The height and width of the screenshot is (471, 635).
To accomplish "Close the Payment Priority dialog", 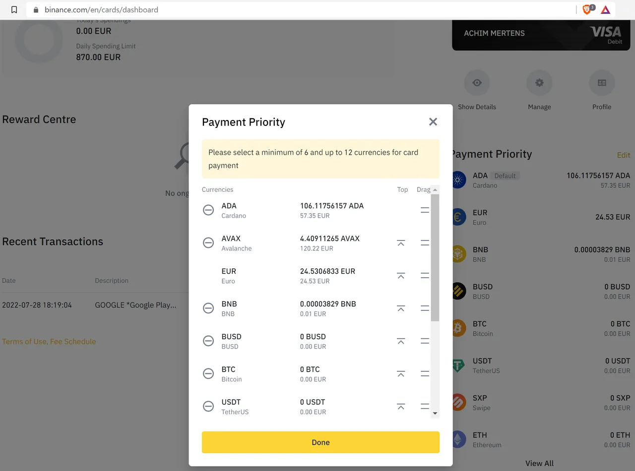I will tap(433, 122).
